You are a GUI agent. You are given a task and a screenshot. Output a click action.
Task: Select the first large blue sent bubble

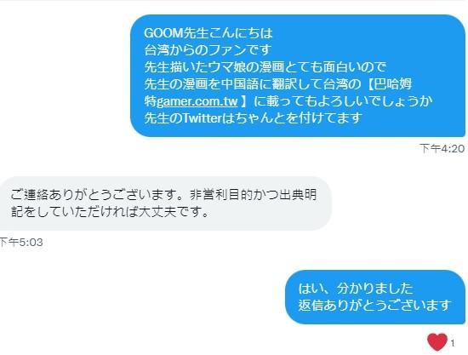coord(298,76)
